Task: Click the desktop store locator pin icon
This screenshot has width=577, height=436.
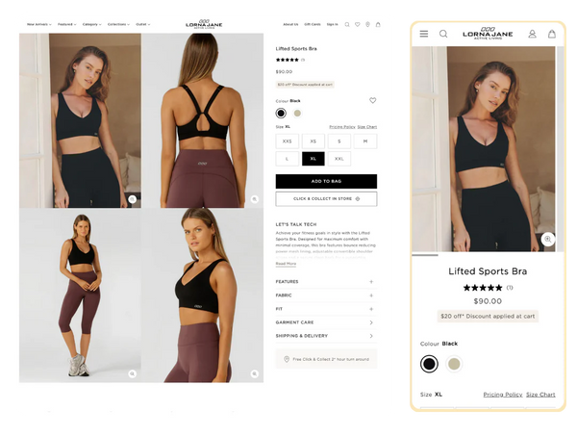Action: click(x=367, y=24)
